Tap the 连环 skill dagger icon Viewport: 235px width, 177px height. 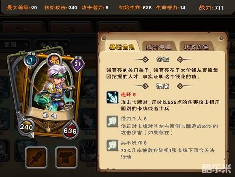pos(112,97)
